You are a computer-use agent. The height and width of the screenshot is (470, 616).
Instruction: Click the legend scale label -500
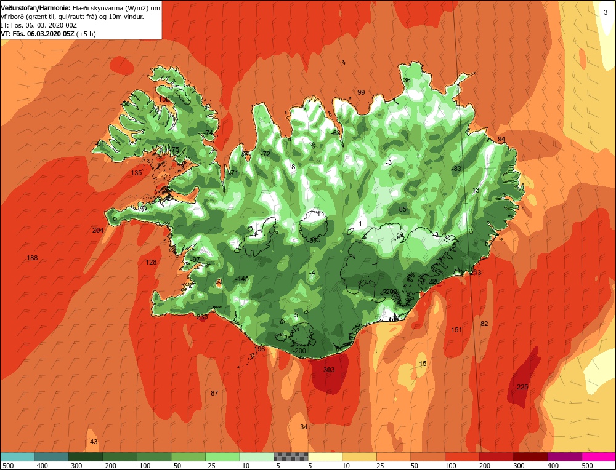point(7,466)
